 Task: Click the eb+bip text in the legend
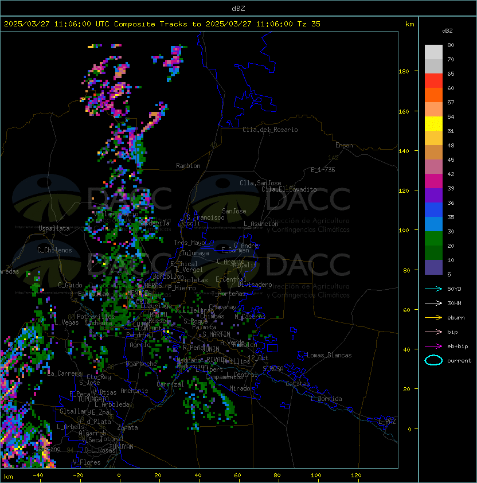click(x=458, y=346)
